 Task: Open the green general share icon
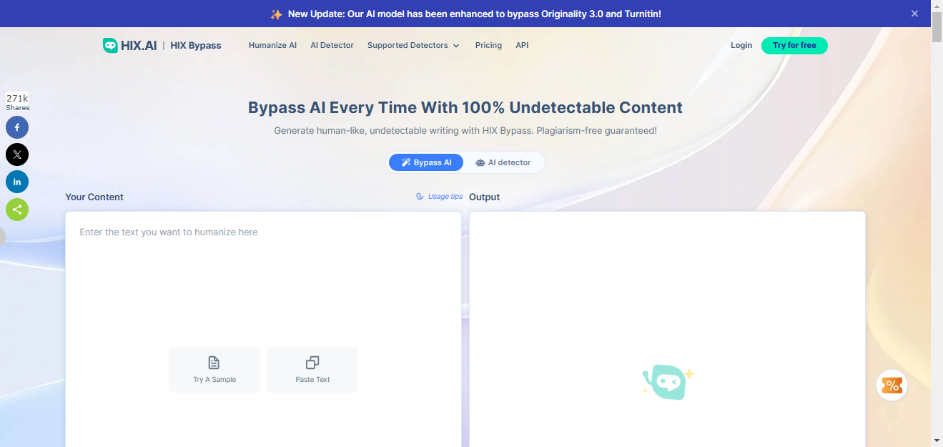point(17,210)
